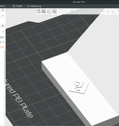Open printer settings gear at sidebar top

coord(3,10)
